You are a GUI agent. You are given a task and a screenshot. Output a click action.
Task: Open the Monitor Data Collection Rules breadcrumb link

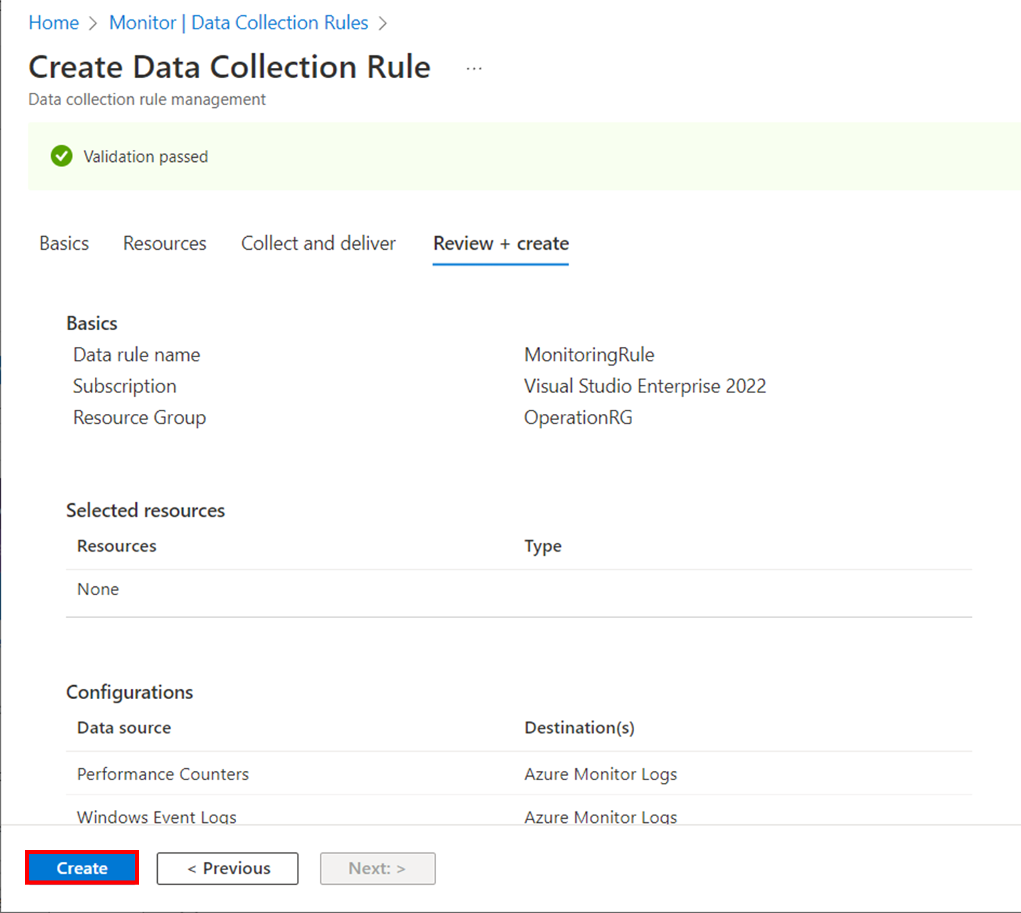click(x=238, y=22)
